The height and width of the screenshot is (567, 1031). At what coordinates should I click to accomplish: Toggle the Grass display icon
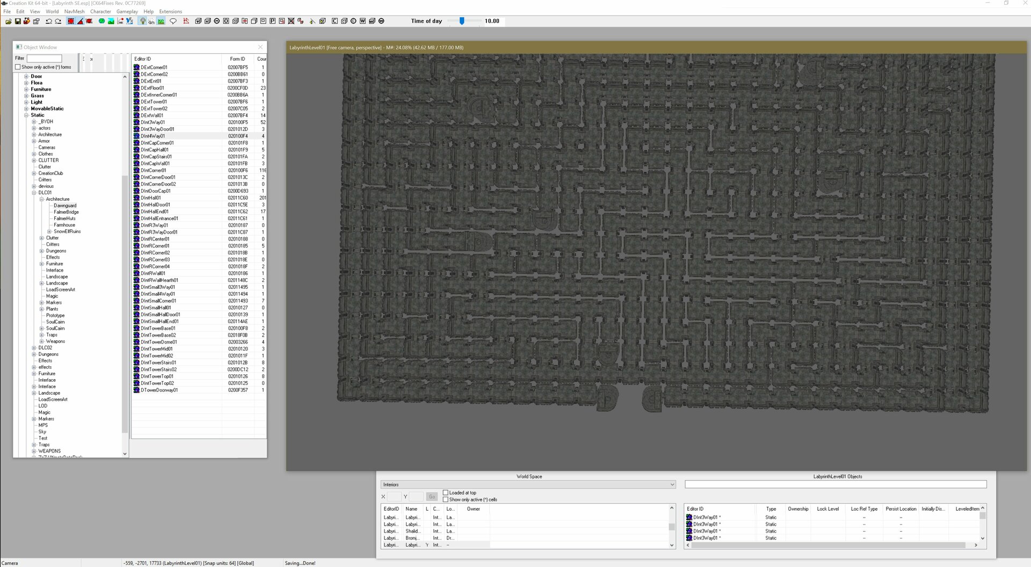pos(160,21)
